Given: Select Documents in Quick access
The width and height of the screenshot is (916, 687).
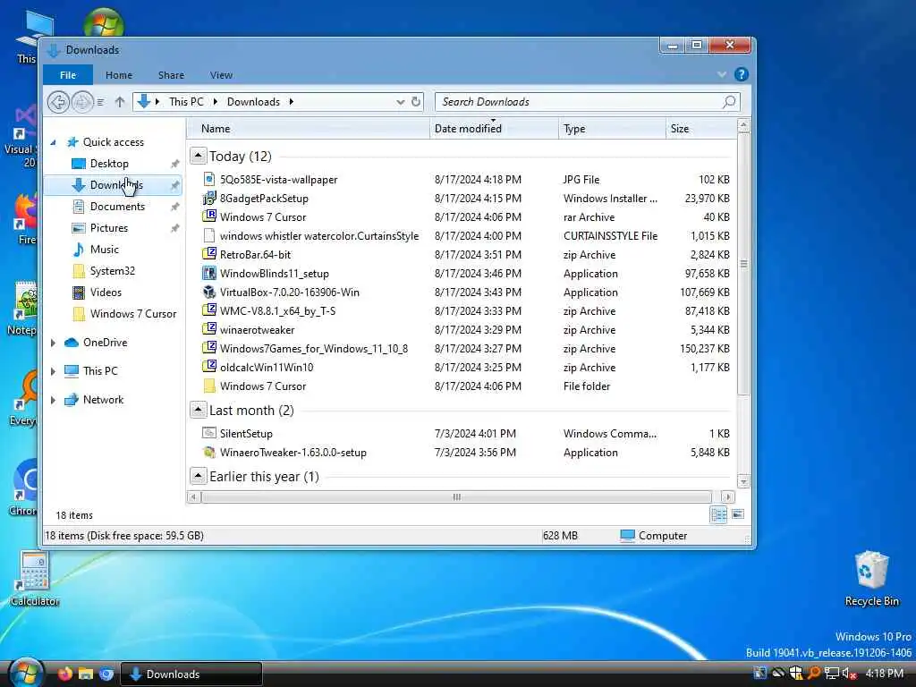Looking at the screenshot, I should (117, 207).
